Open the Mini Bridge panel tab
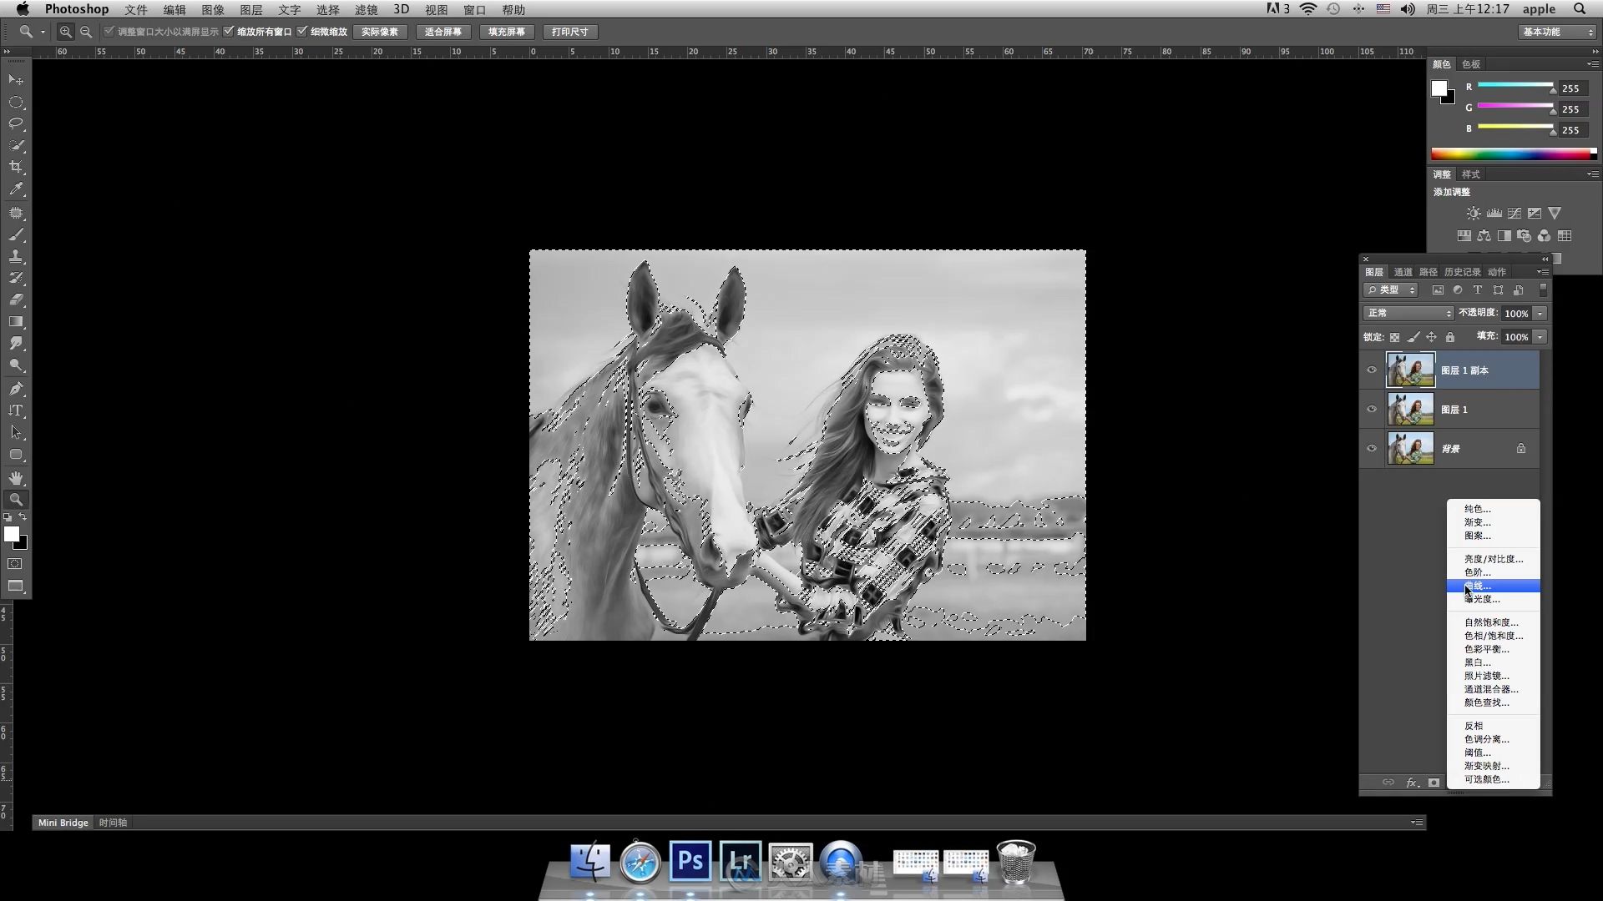This screenshot has width=1603, height=901. click(63, 823)
